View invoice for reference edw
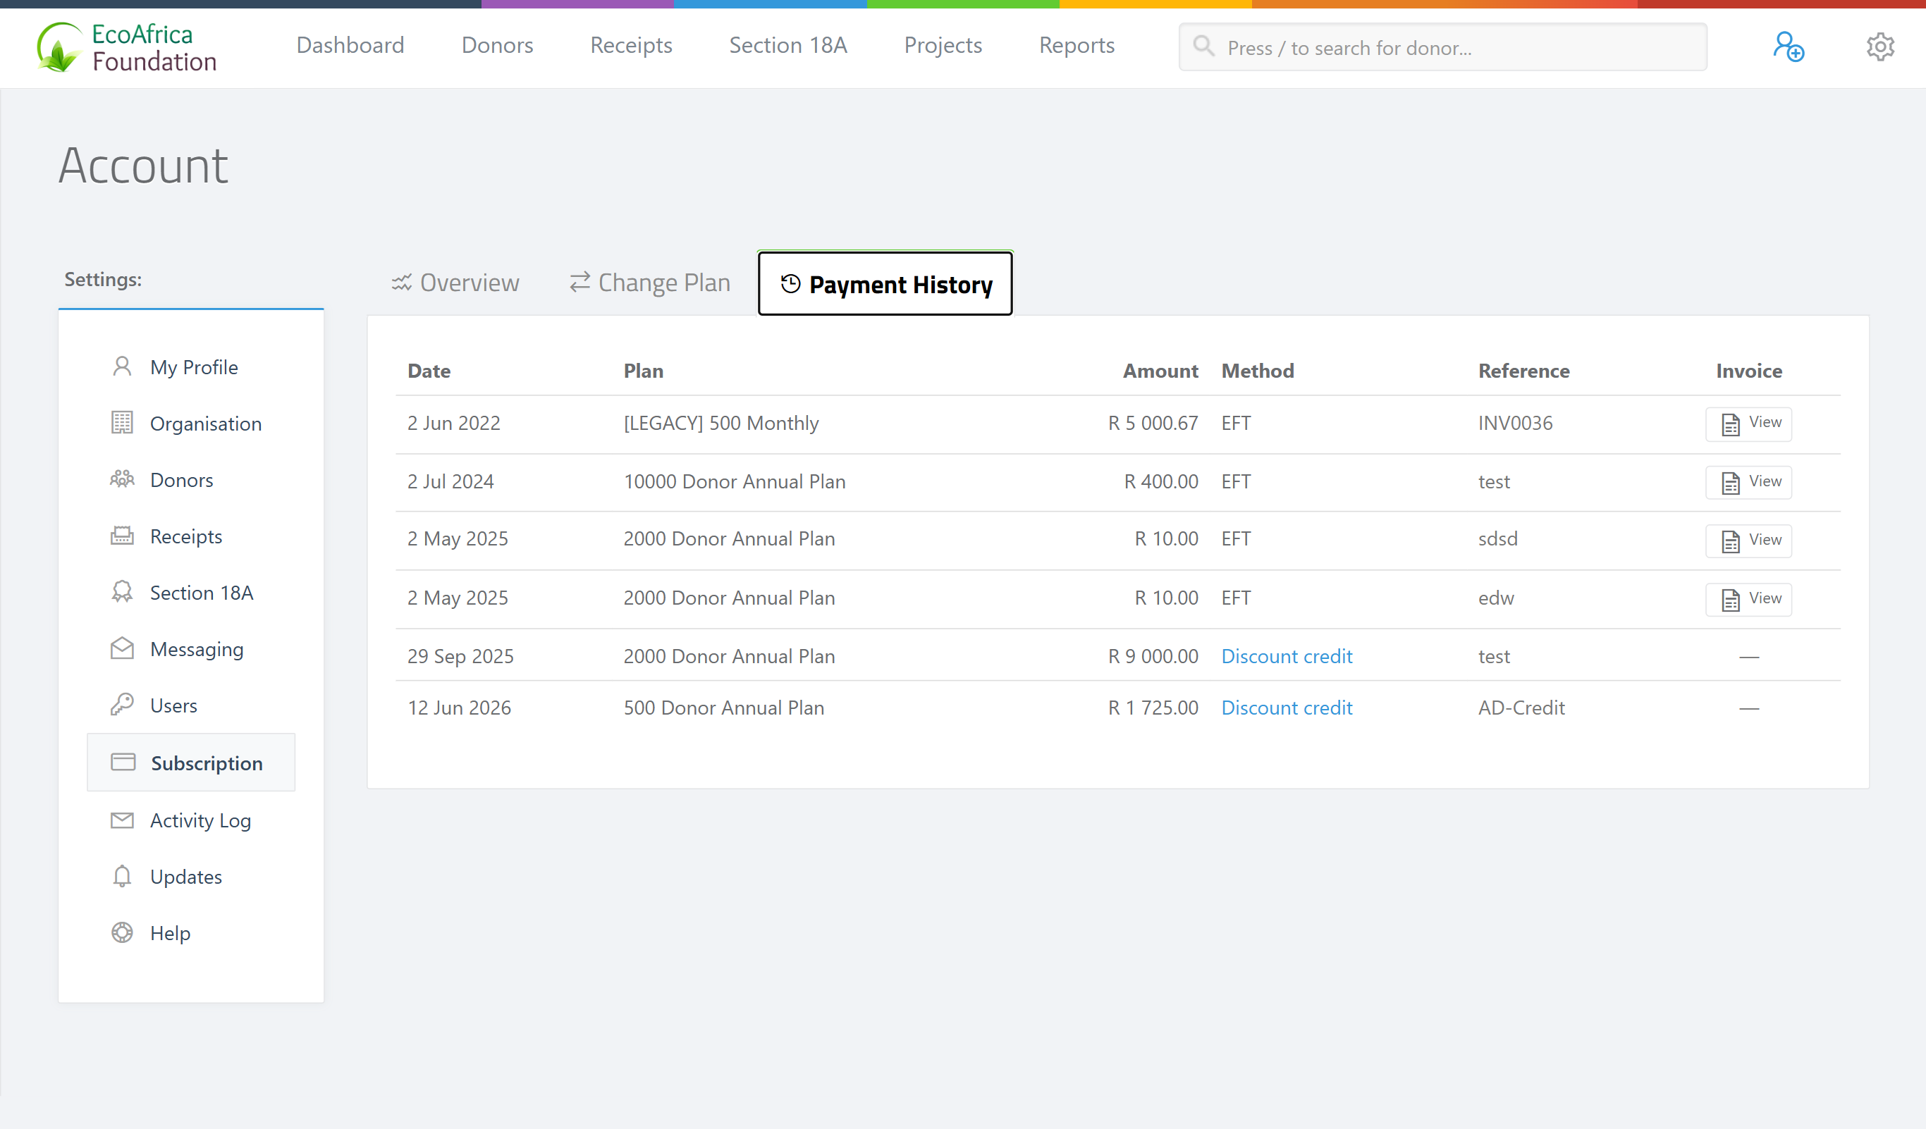 (x=1748, y=599)
